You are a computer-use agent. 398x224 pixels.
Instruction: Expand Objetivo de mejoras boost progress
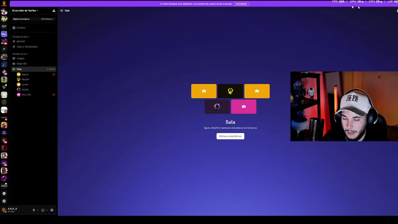[x=34, y=19]
